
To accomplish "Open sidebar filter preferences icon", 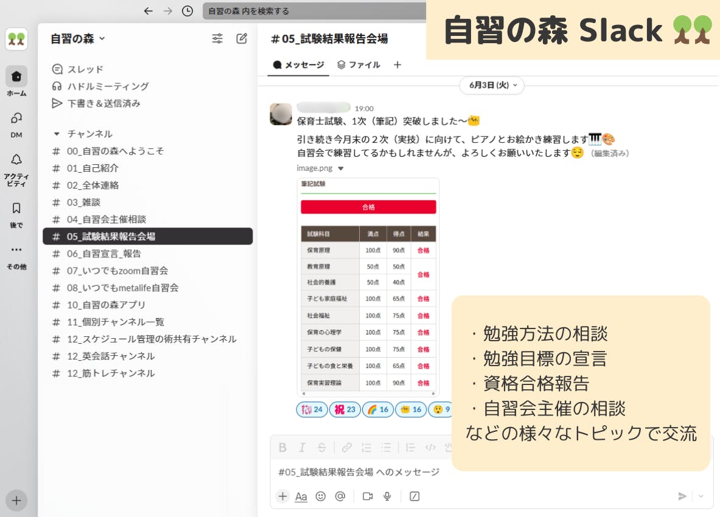I will coord(217,39).
